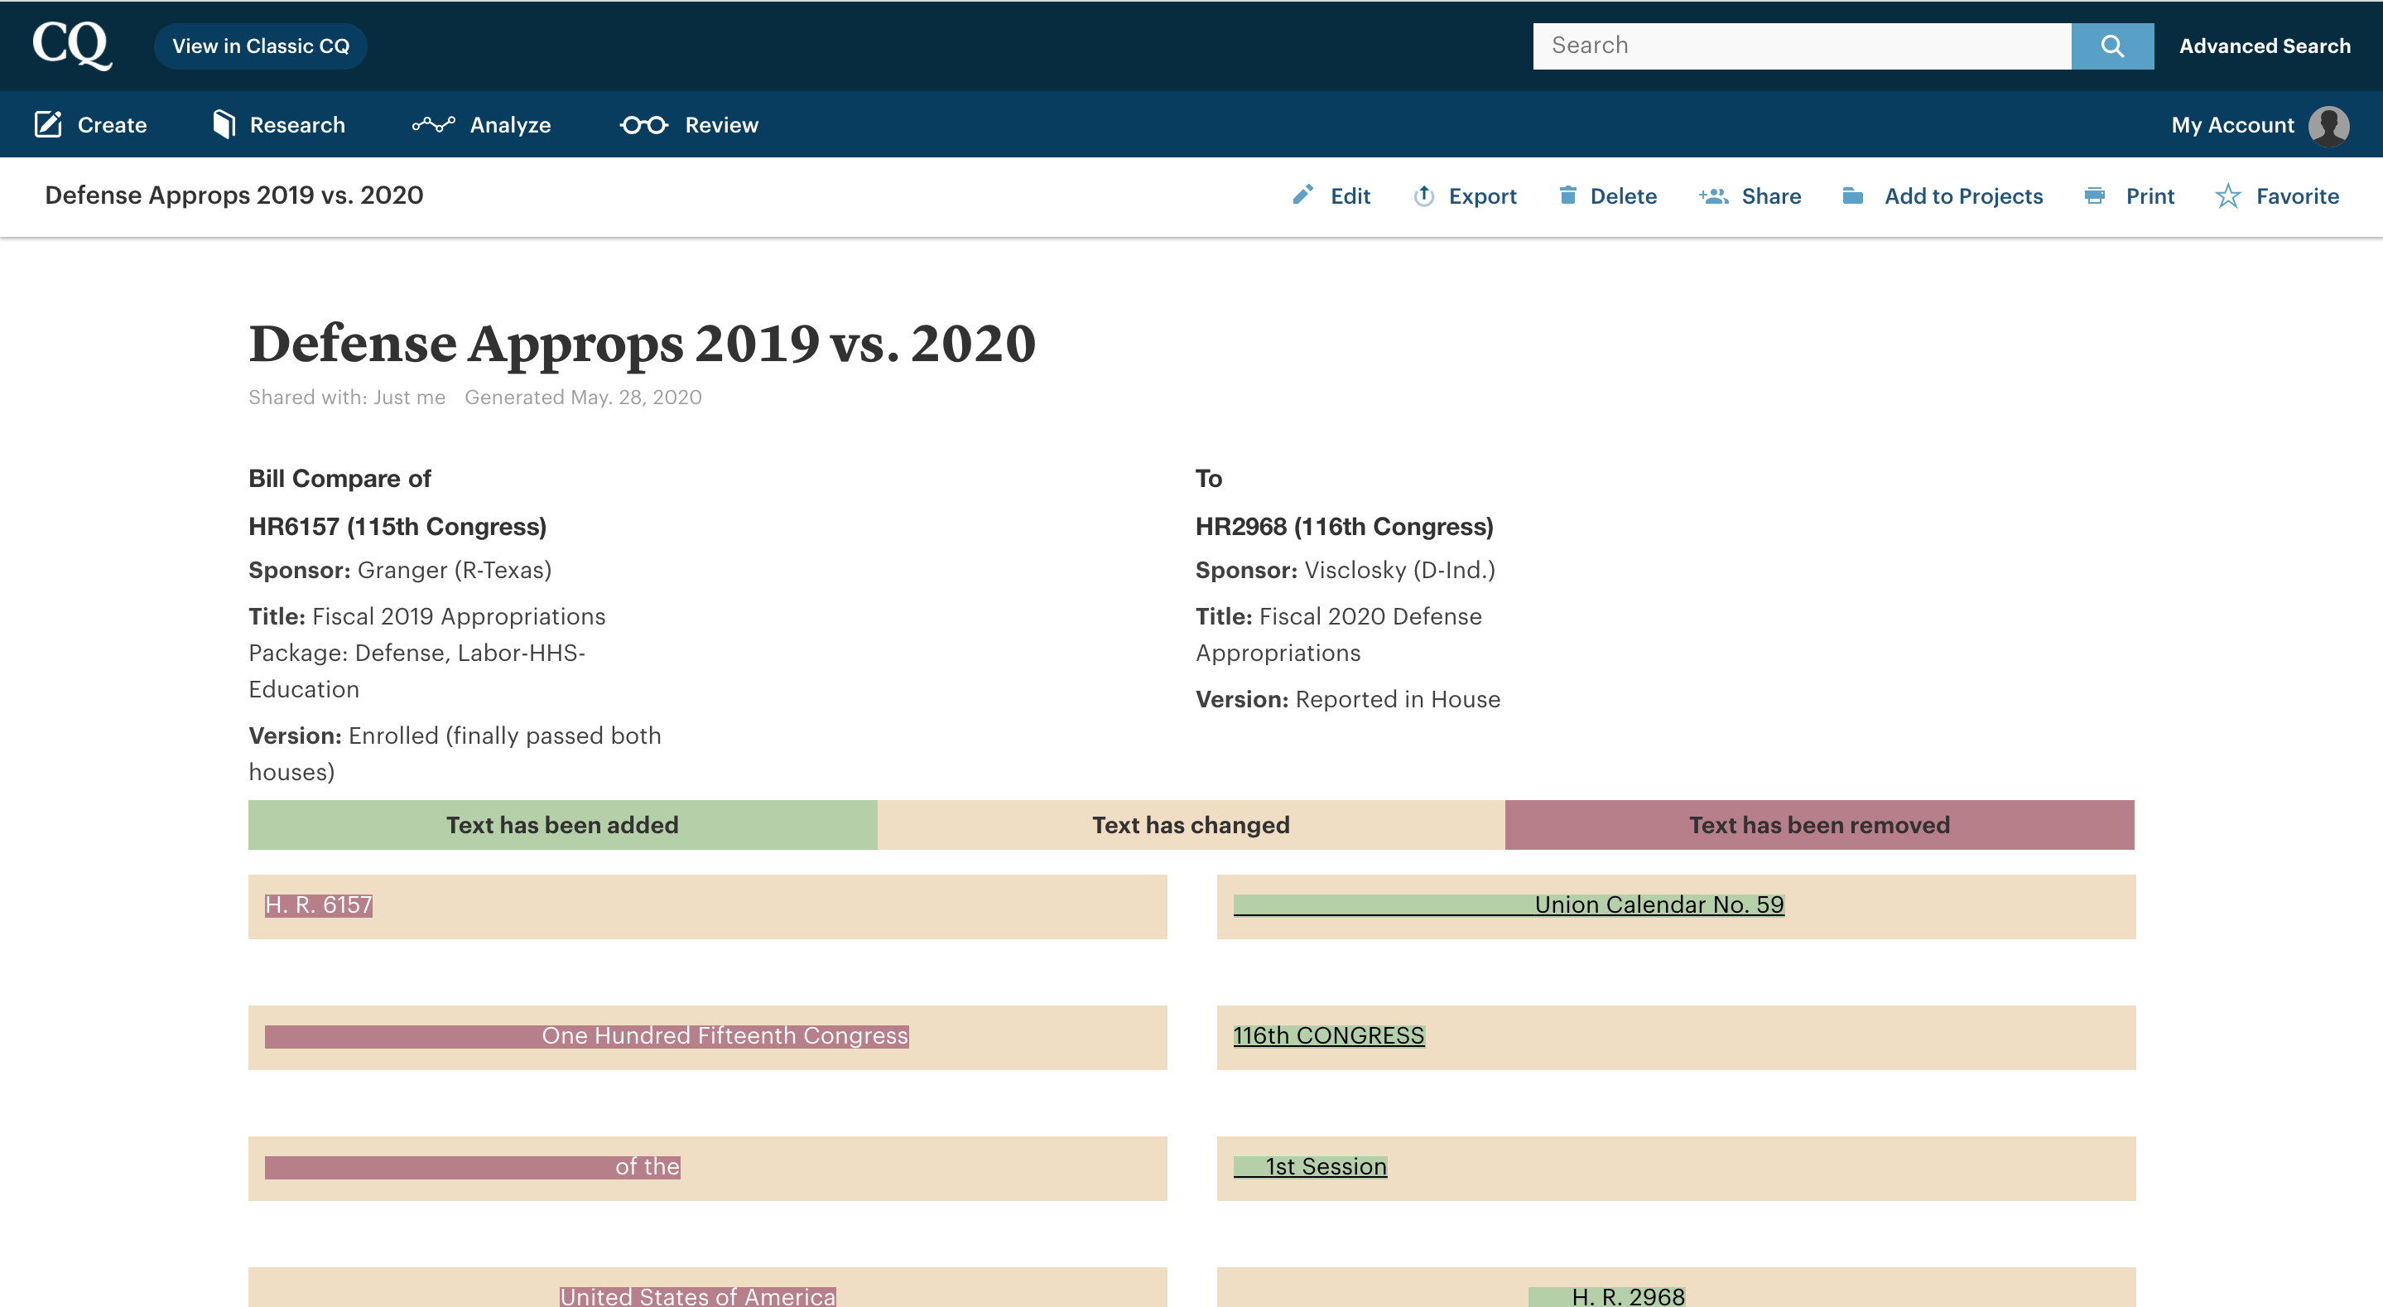This screenshot has width=2383, height=1307.
Task: Open the Analyze menu
Action: click(x=481, y=125)
